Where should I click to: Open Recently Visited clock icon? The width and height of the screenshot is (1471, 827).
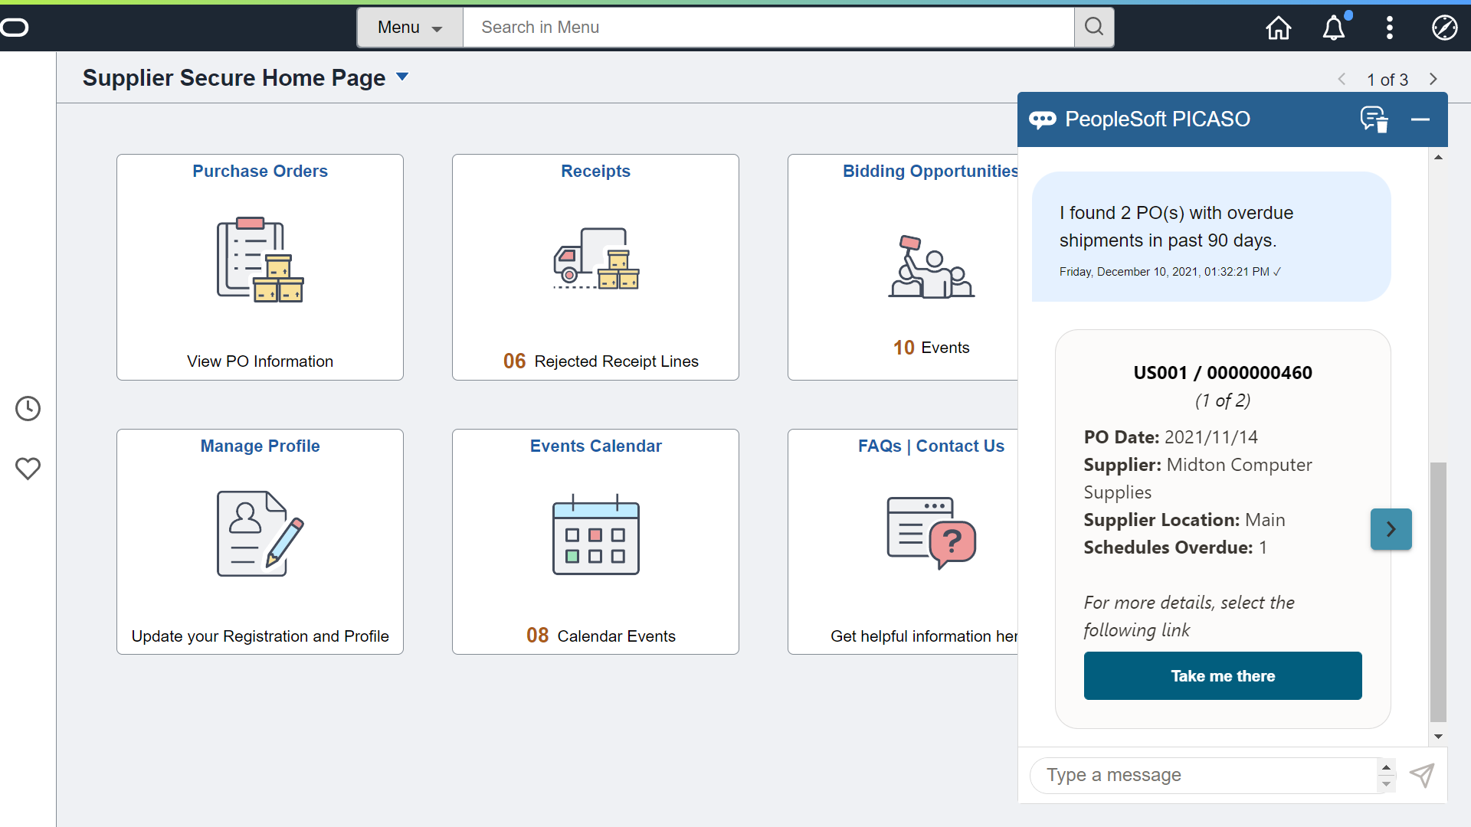coord(28,408)
